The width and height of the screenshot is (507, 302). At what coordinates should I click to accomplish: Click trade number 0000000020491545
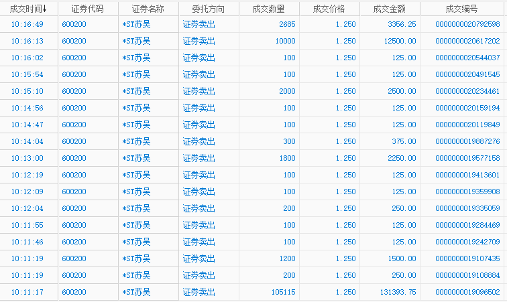[467, 74]
